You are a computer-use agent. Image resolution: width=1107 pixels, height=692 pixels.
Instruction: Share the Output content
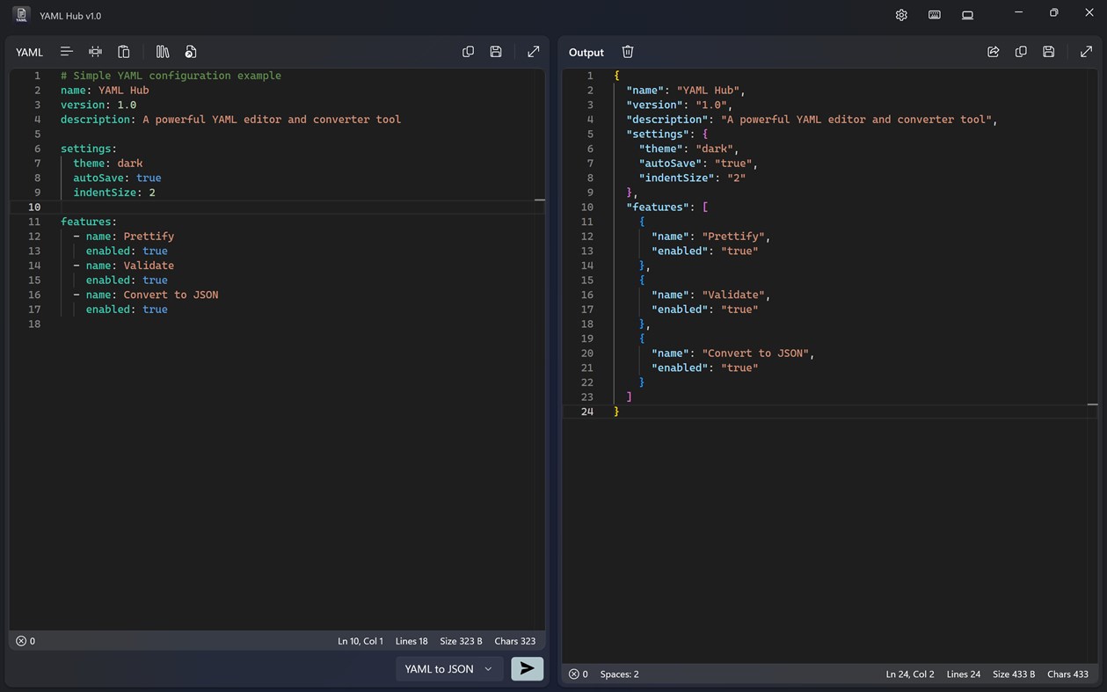(993, 52)
